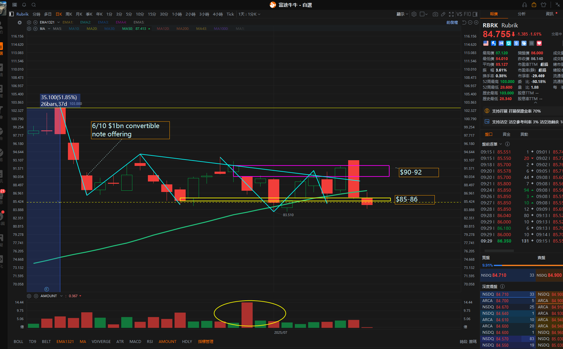
Task: Expand the MA indicator dropdown
Action: pyautogui.click(x=49, y=29)
